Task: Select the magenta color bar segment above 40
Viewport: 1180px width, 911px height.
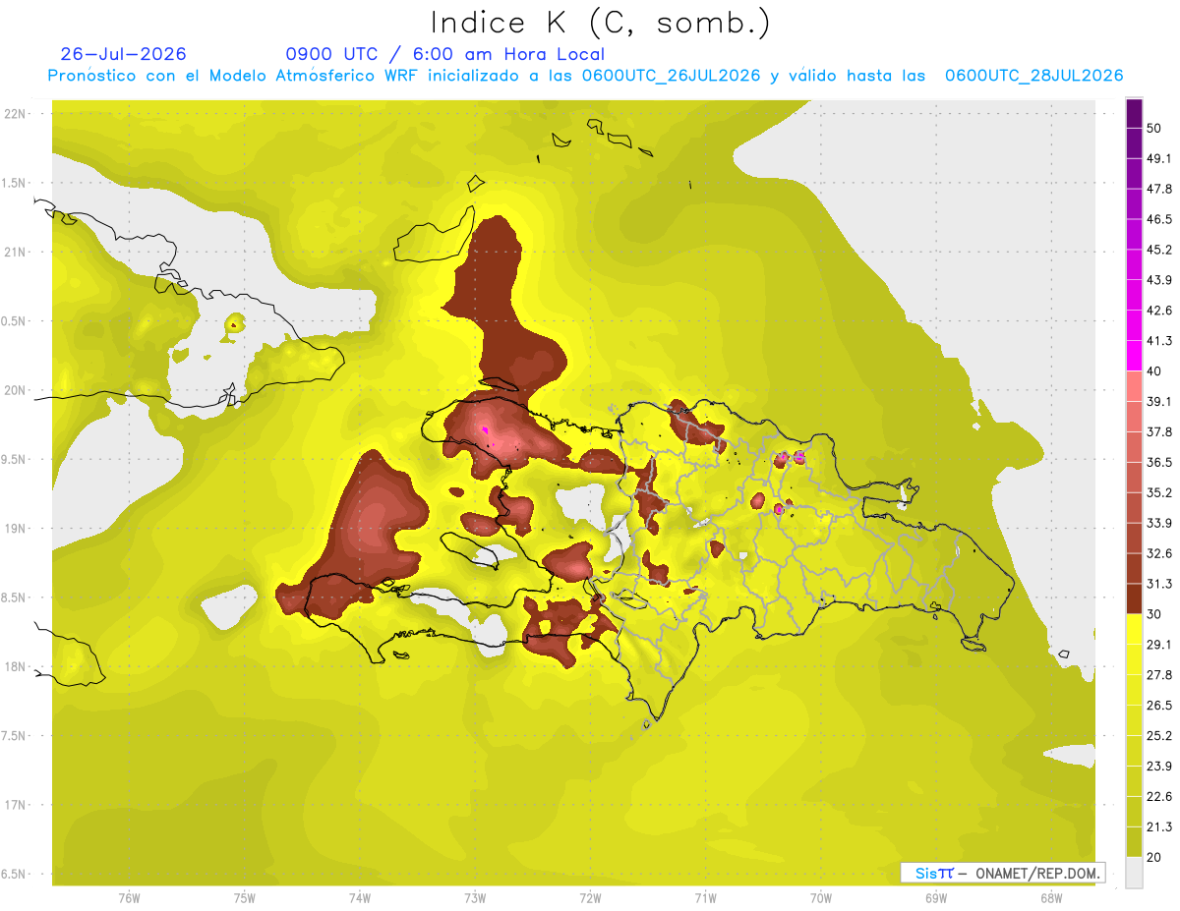Action: tap(1134, 356)
